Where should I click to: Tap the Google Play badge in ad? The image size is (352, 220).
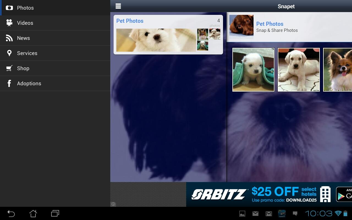344,194
